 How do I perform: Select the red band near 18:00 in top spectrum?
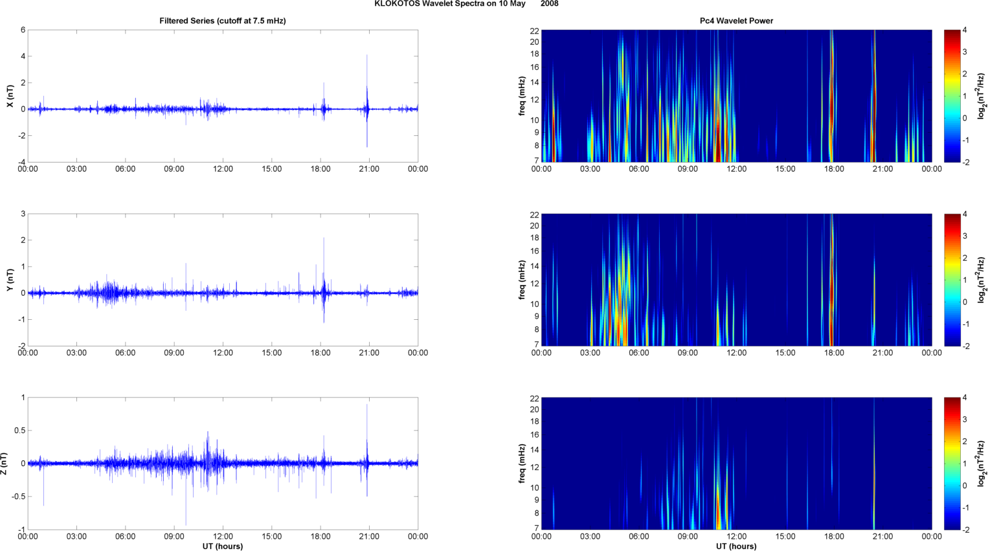[x=832, y=97]
